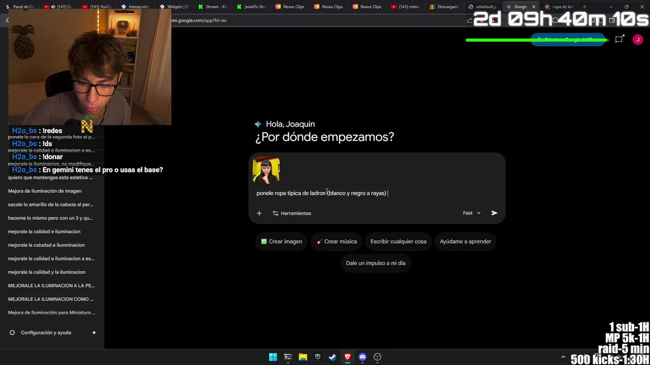The width and height of the screenshot is (650, 365).
Task: Open chat 'MEJORALE LA ILUMINACION COMO ...'
Action: 51,299
